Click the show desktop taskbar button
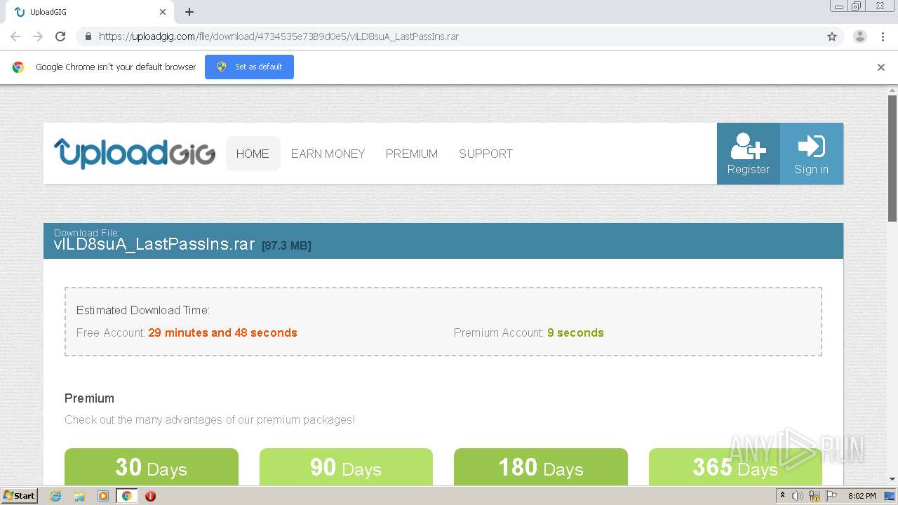The height and width of the screenshot is (505, 898). (890, 496)
